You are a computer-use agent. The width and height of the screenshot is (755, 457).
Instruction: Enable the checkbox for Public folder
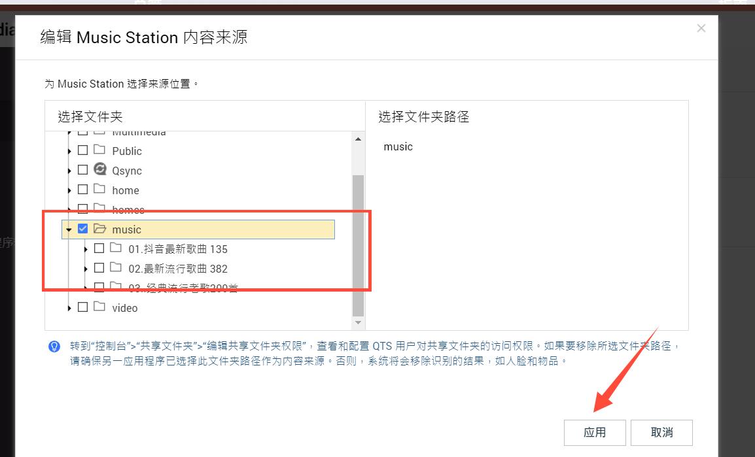point(82,150)
